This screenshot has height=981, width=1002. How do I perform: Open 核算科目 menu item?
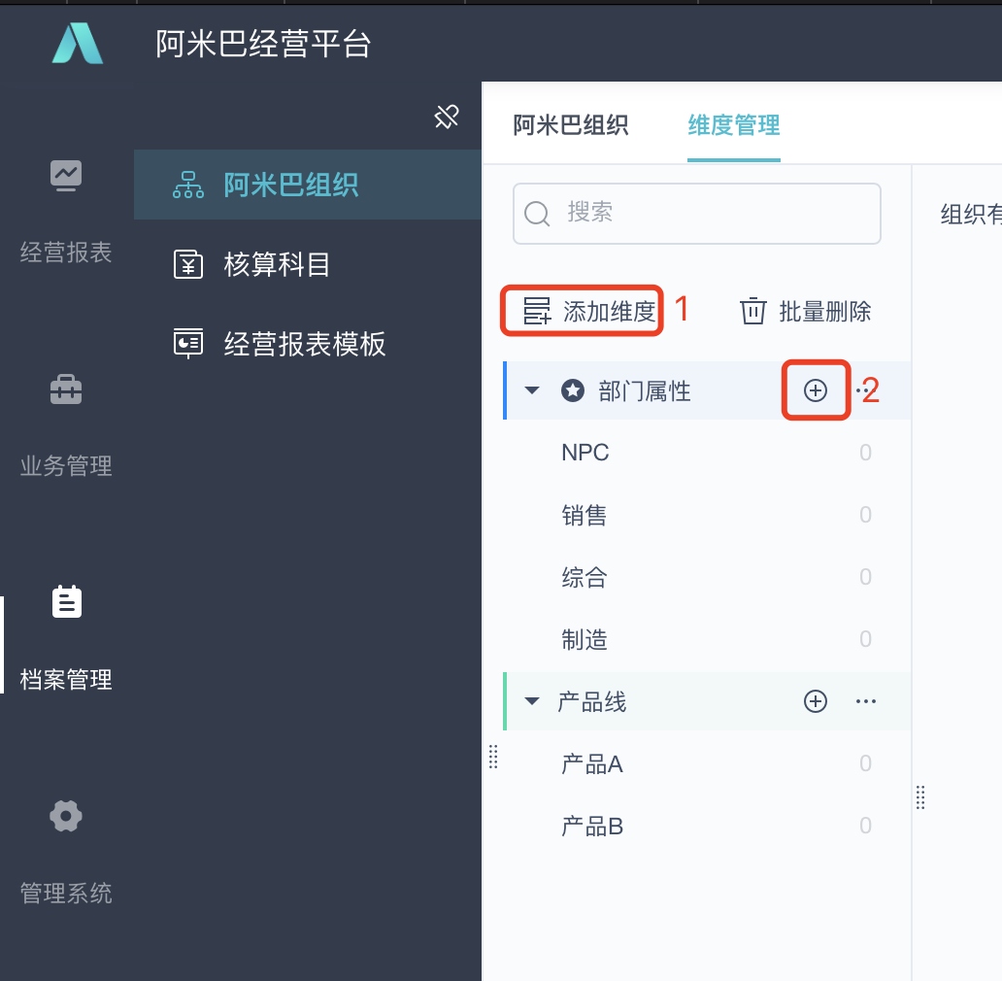tap(277, 264)
